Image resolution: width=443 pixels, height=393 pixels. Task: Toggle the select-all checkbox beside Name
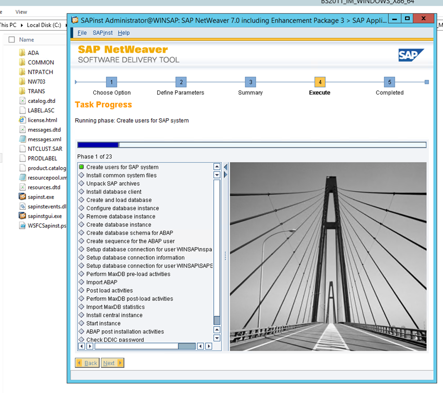click(11, 40)
